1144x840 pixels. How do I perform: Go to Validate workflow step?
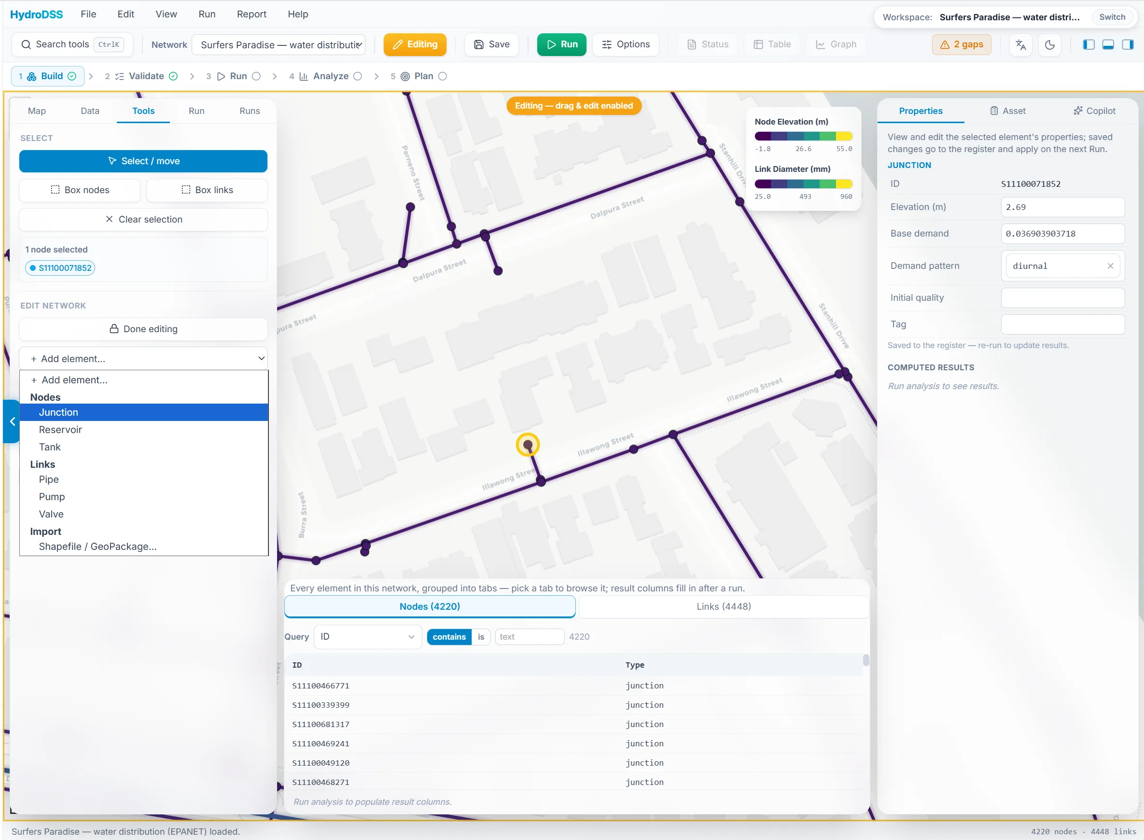pyautogui.click(x=141, y=76)
